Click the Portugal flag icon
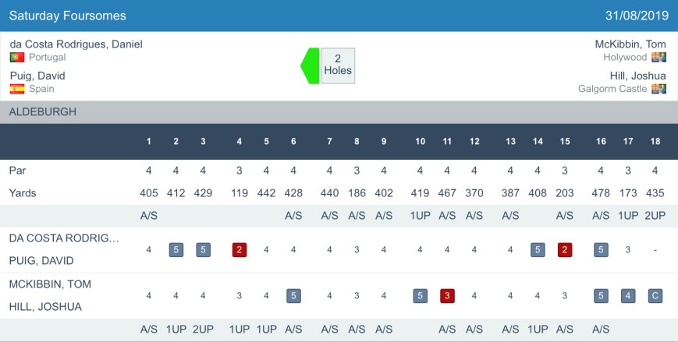Image resolution: width=678 pixels, height=342 pixels. (x=17, y=58)
